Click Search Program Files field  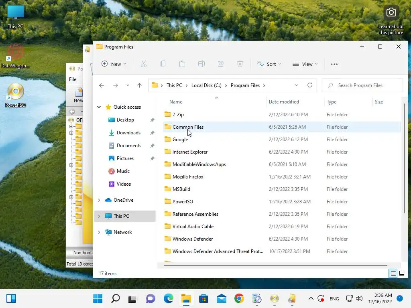tap(362, 85)
